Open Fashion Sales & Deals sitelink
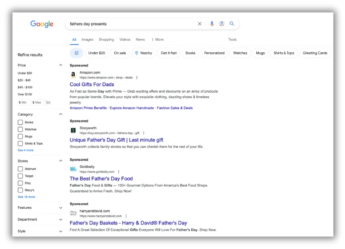345x249 pixels. pyautogui.click(x=175, y=108)
